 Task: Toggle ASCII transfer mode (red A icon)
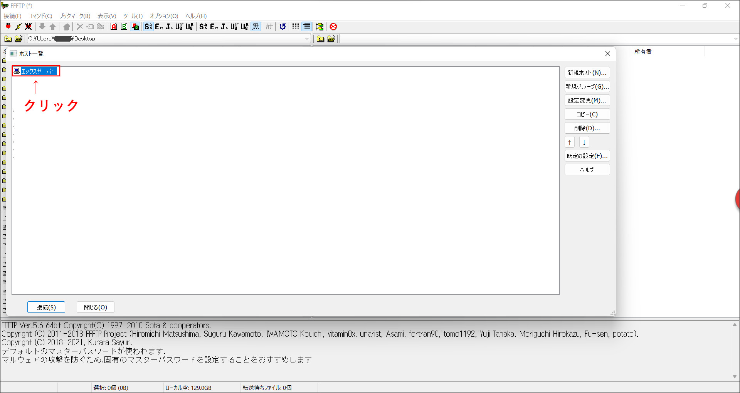coord(114,27)
